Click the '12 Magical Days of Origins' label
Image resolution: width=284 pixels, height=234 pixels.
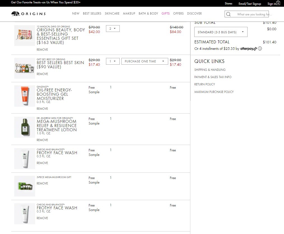point(53,27)
